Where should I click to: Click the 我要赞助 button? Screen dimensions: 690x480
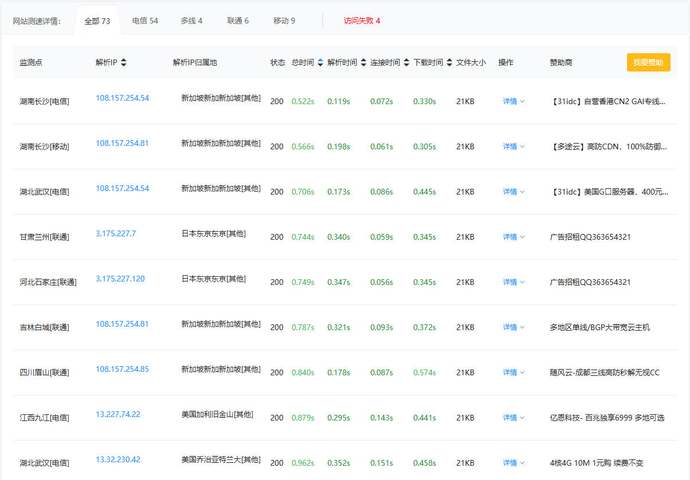pos(648,62)
